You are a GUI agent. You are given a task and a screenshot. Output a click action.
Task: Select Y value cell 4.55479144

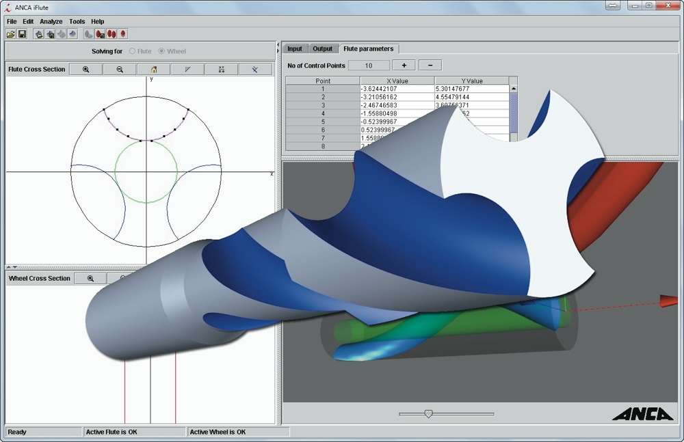(x=472, y=97)
